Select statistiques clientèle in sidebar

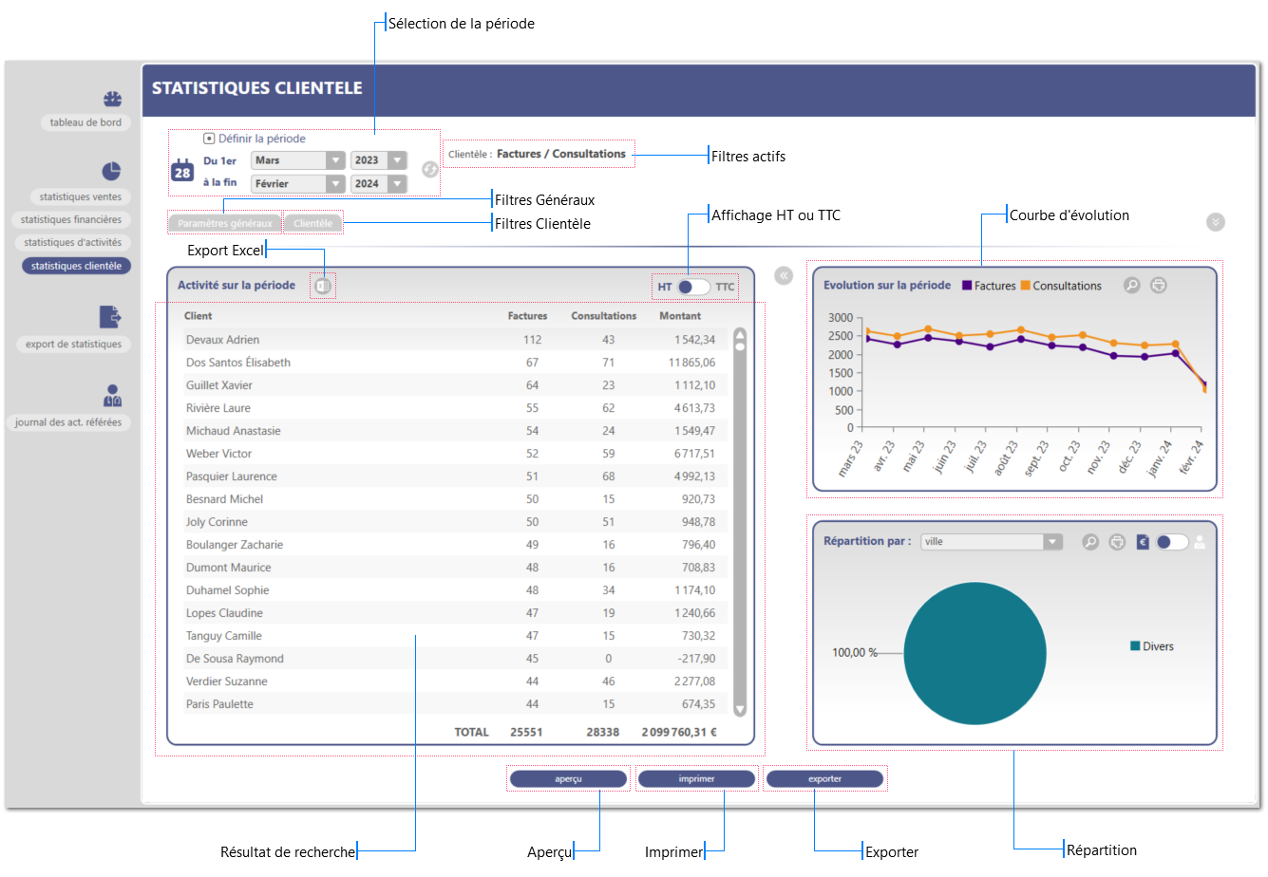coord(76,266)
